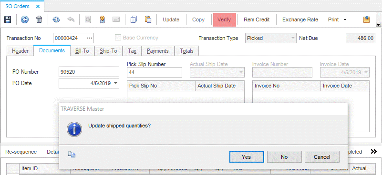Image resolution: width=382 pixels, height=175 pixels.
Task: Switch to the Tax tab
Action: click(132, 51)
